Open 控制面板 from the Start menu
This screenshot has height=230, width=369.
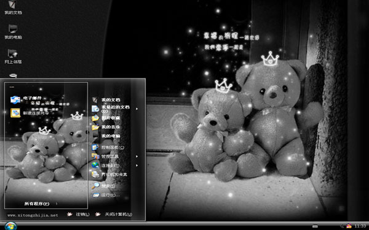[108, 147]
